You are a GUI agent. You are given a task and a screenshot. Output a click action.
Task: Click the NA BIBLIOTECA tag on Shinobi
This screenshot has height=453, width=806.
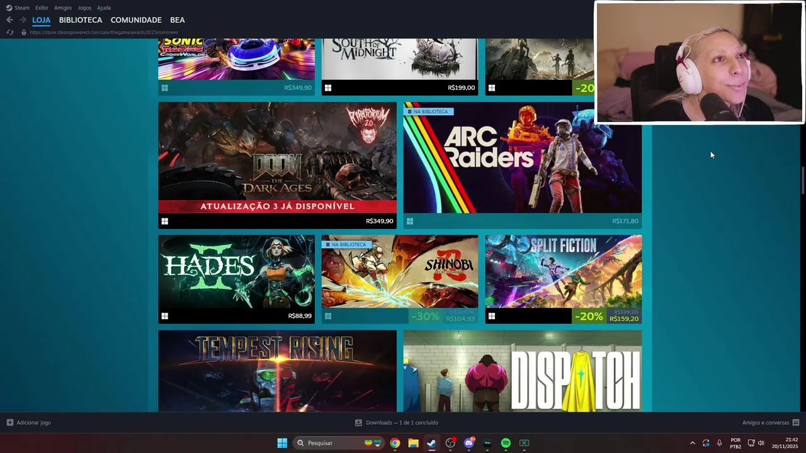coord(346,244)
